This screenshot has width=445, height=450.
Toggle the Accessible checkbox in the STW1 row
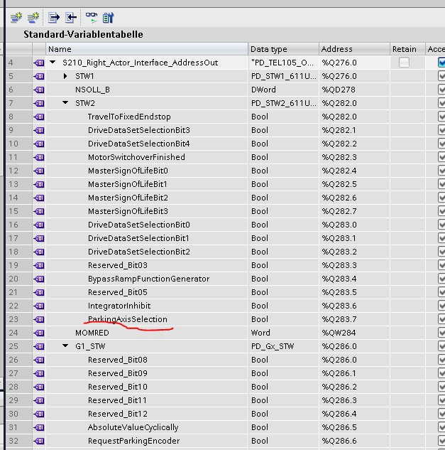point(441,76)
